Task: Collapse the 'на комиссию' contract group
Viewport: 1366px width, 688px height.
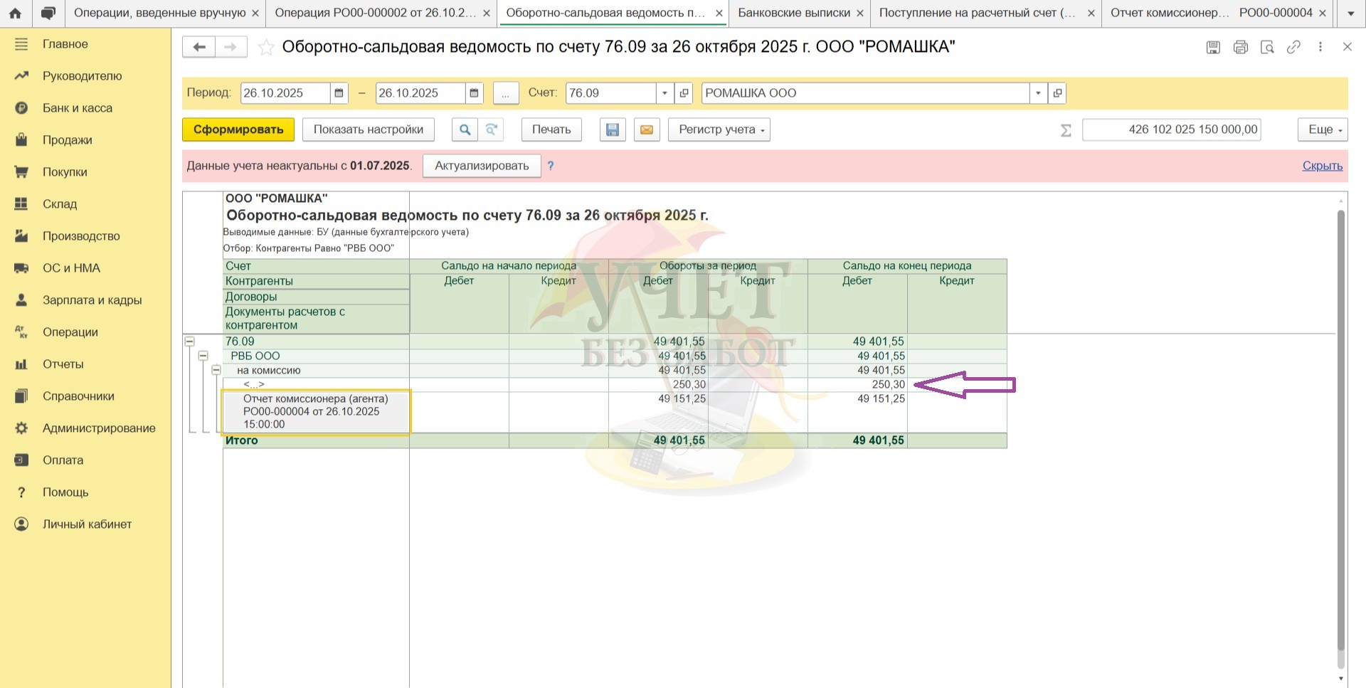Action: point(216,370)
